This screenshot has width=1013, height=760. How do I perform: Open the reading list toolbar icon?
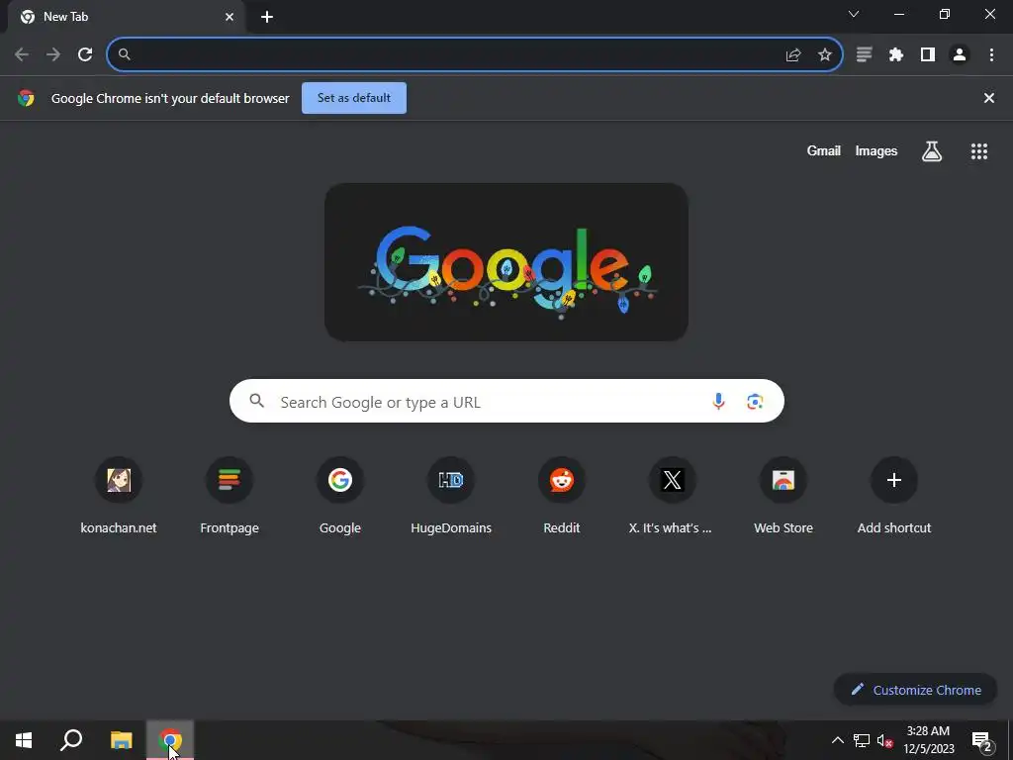[x=865, y=54]
